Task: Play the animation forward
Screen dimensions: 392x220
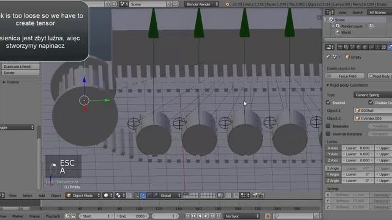Action: pyautogui.click(x=206, y=216)
